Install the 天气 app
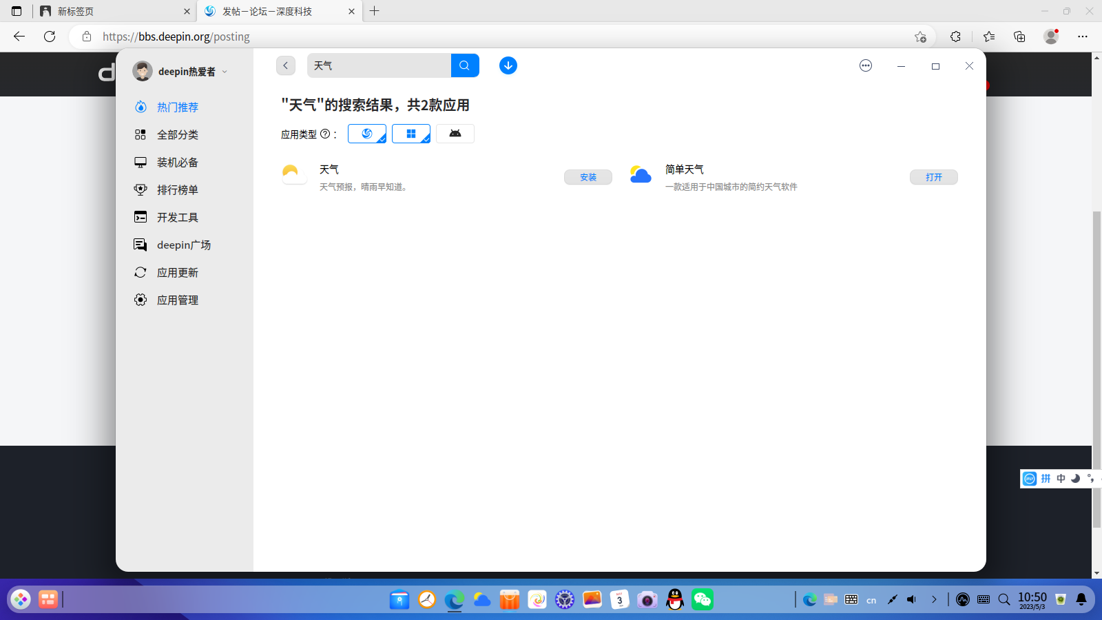The width and height of the screenshot is (1102, 620). point(588,177)
